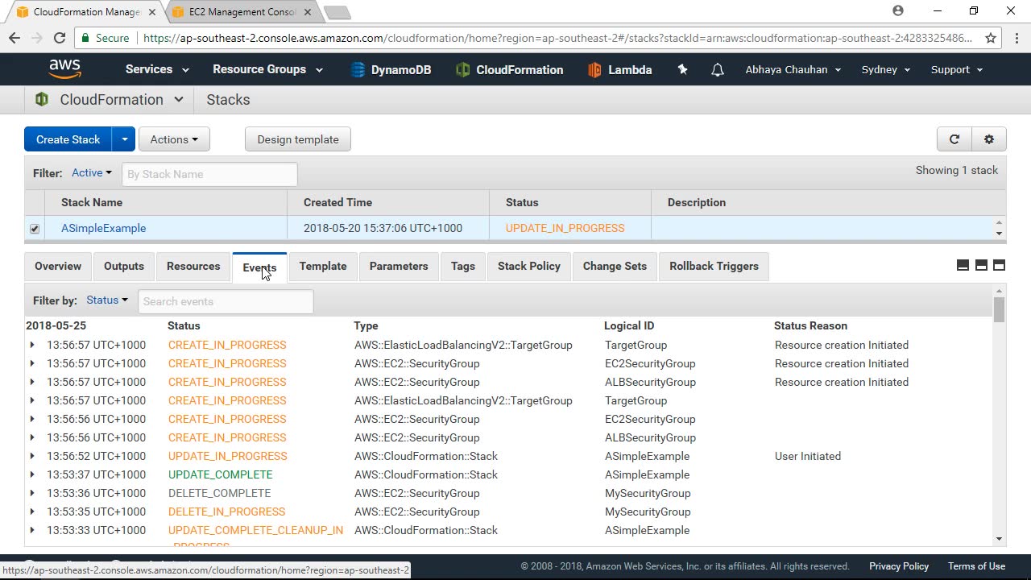The width and height of the screenshot is (1031, 580).
Task: Bookmark this page with the star
Action: pos(991,38)
